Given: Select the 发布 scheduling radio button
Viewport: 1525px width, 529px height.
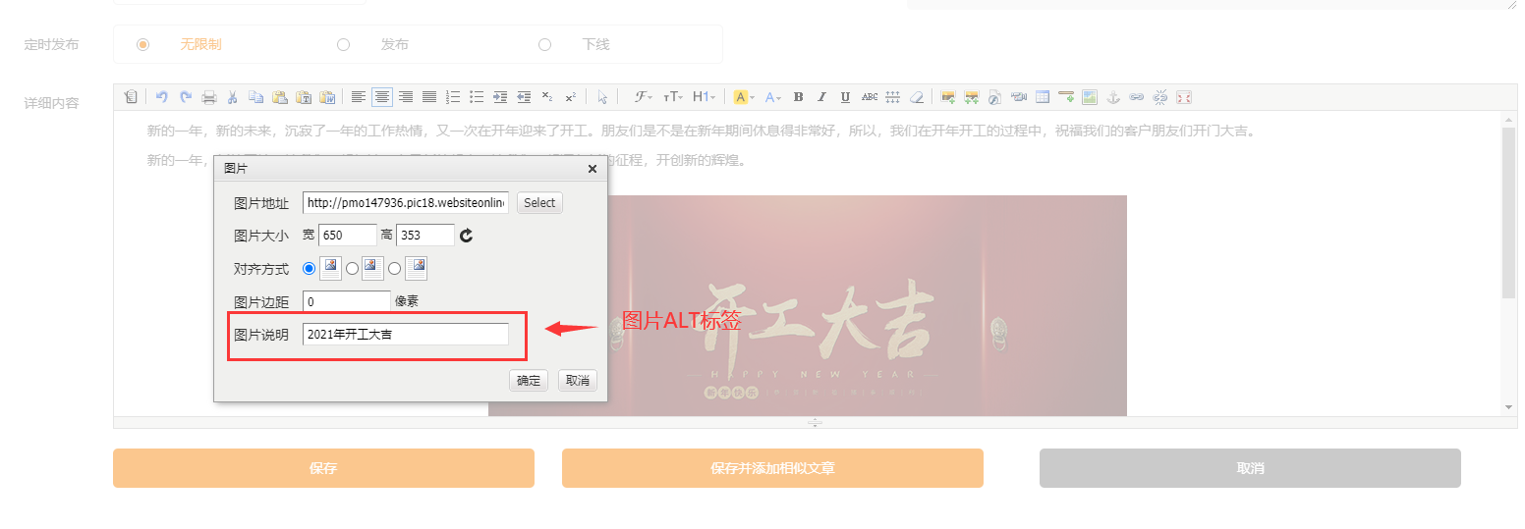Looking at the screenshot, I should 343,44.
